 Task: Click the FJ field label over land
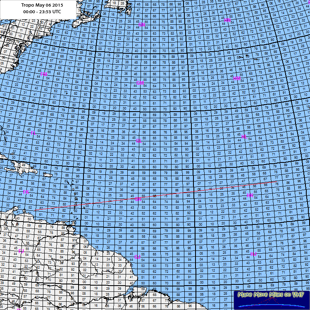point(21,251)
